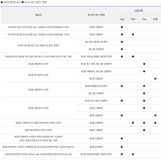Click the '제2종 운전면허' cell
The width and height of the screenshot is (161, 160).
[x=96, y=147]
